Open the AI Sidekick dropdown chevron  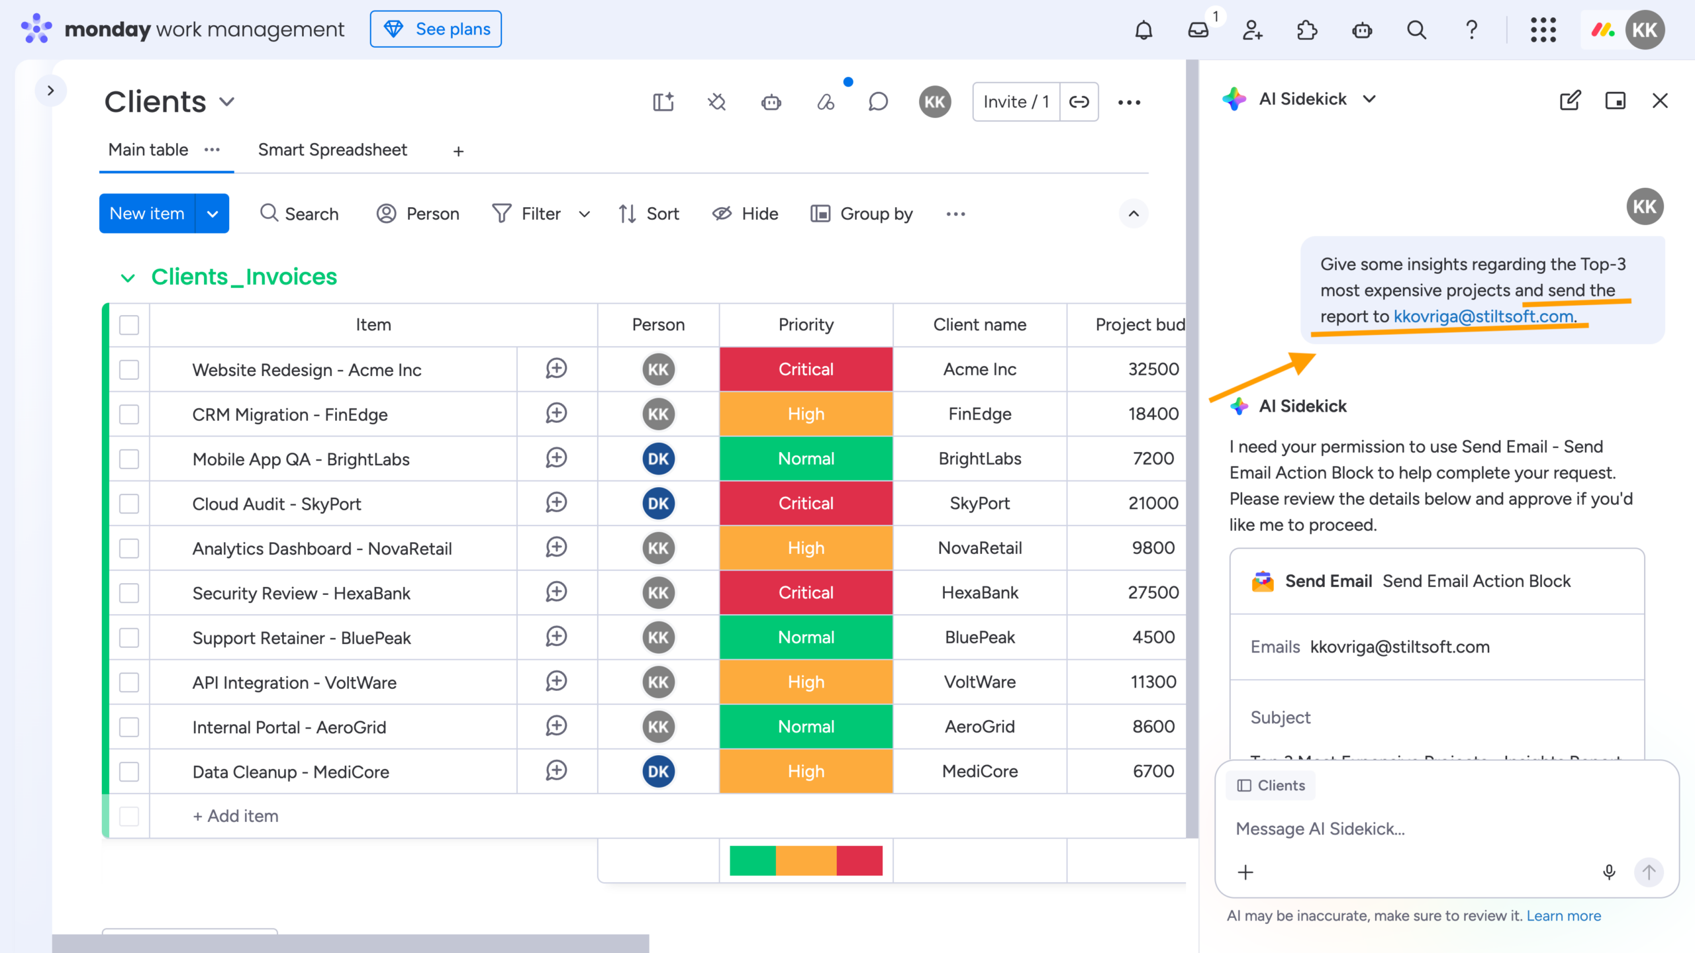(x=1369, y=99)
